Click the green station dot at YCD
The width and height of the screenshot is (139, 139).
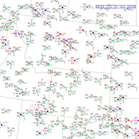(x=6, y=9)
